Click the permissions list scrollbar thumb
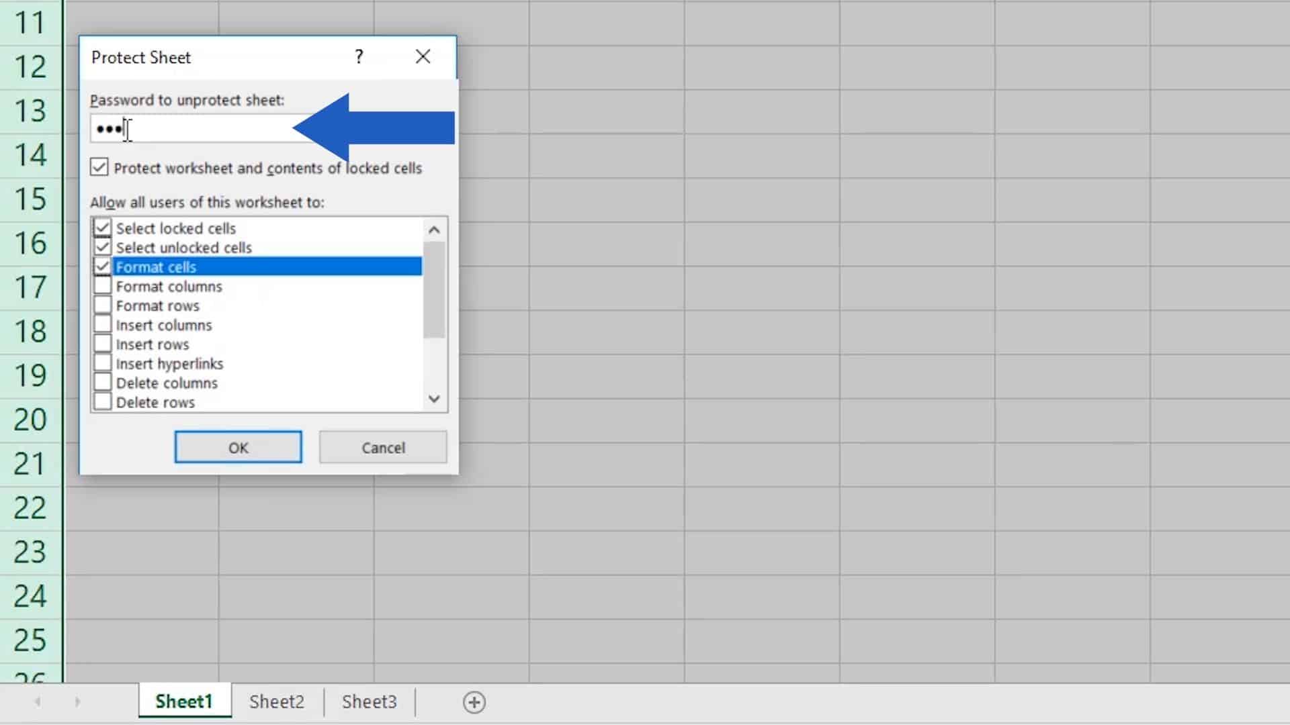Viewport: 1290px width, 725px height. (x=435, y=289)
